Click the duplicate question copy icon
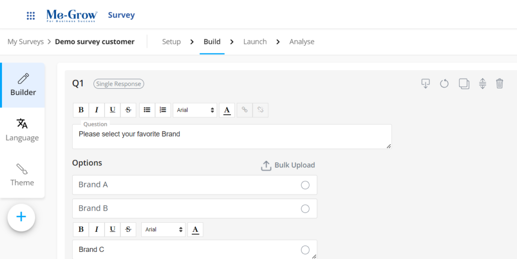517x259 pixels. click(x=463, y=84)
